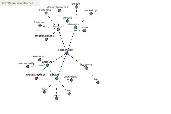Viewport: 171px width, 114px height.
Task: Click the hyponym relation node
Action: pos(58,29)
